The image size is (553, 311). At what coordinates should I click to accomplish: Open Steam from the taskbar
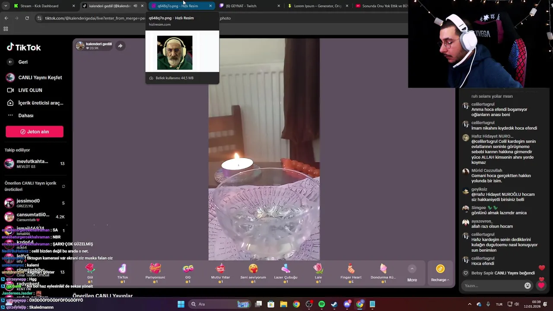334,304
